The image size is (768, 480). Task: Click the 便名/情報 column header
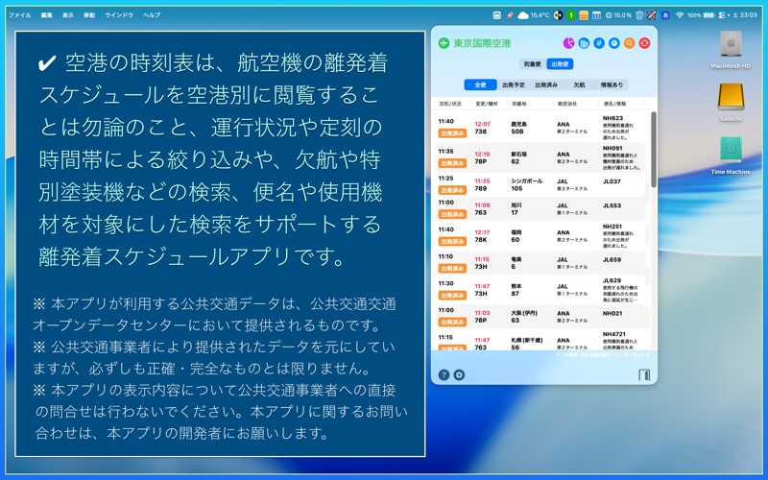pyautogui.click(x=614, y=104)
